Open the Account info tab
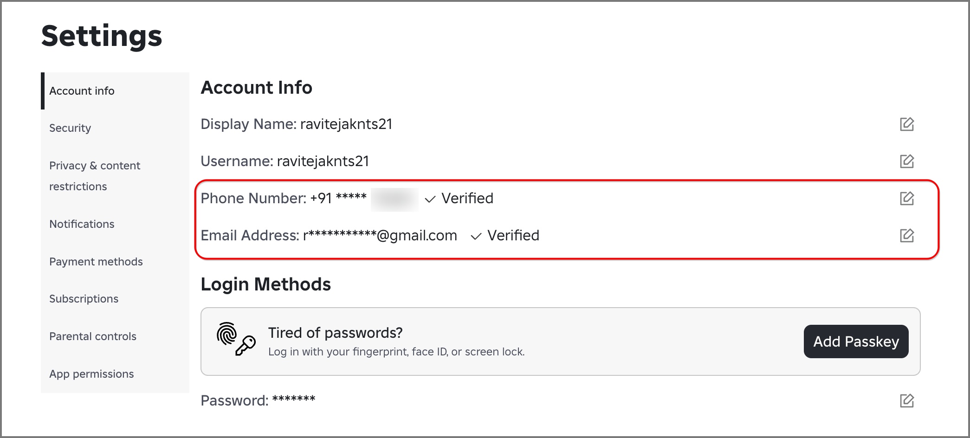 click(x=82, y=91)
